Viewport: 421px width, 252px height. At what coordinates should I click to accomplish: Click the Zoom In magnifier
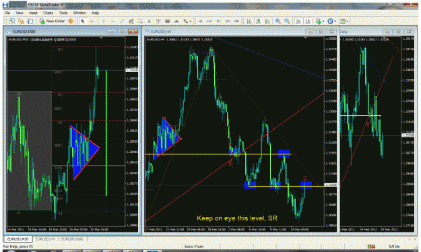(278, 21)
